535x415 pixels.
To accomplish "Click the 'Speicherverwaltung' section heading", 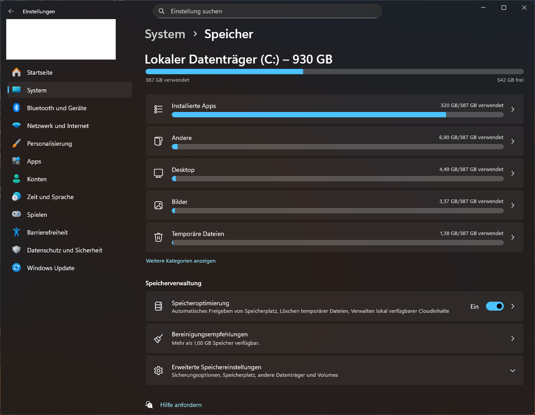I will point(174,283).
